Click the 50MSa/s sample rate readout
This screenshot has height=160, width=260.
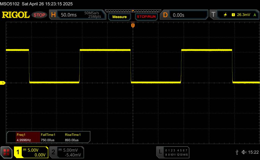pyautogui.click(x=91, y=13)
